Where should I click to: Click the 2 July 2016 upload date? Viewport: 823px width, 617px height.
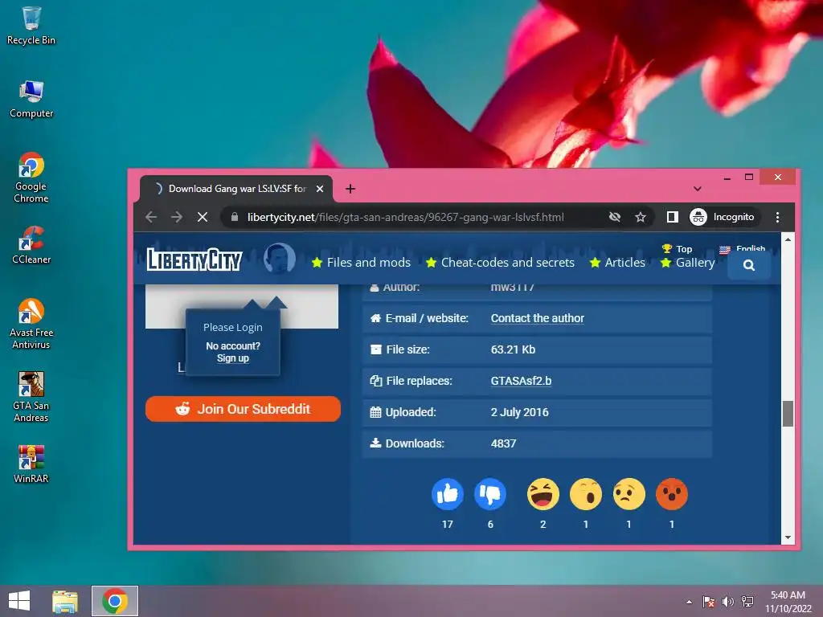coord(520,412)
